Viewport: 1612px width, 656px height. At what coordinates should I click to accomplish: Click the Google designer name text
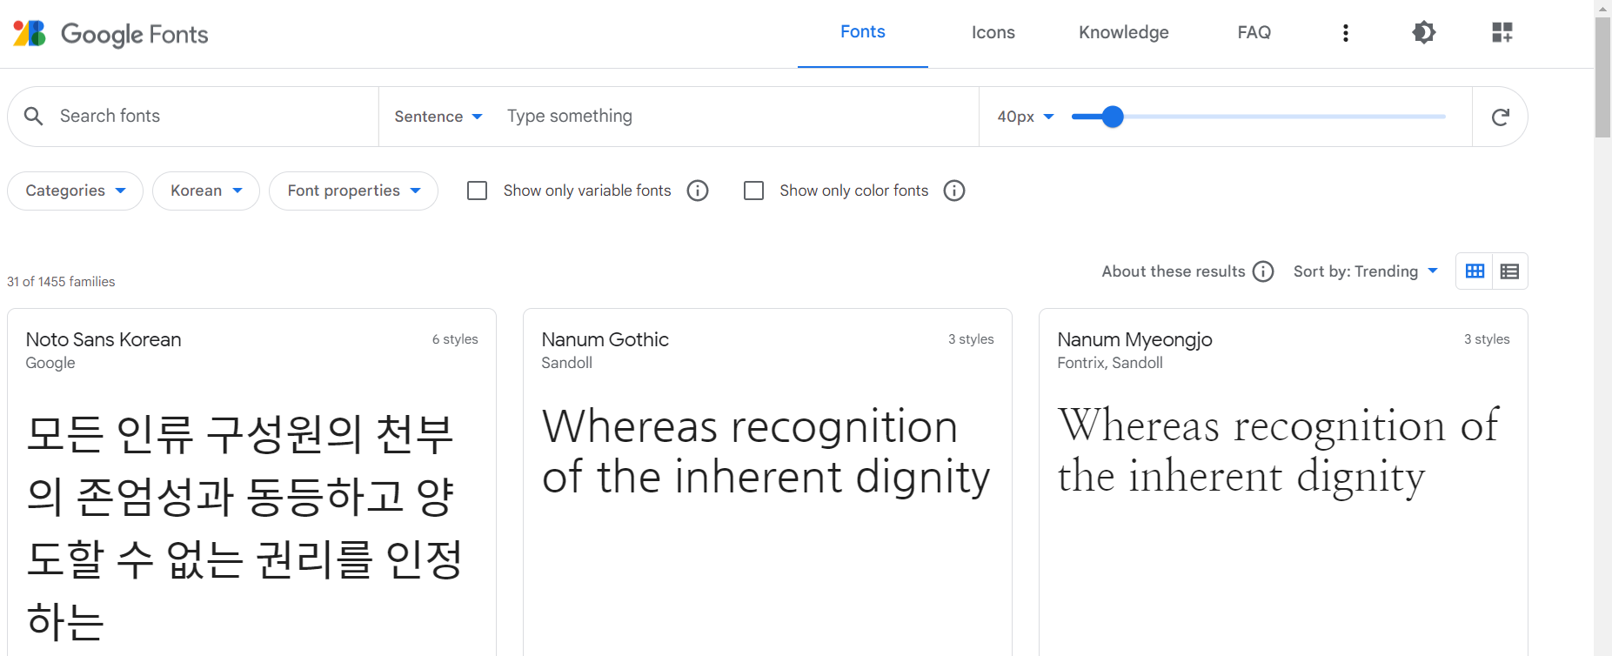tap(50, 363)
